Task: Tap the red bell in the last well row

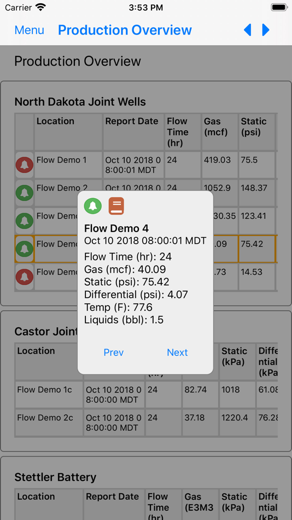Action: [24, 277]
